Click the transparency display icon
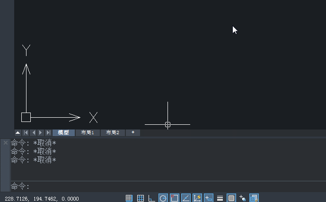This screenshot has width=326, height=202. pos(231,198)
